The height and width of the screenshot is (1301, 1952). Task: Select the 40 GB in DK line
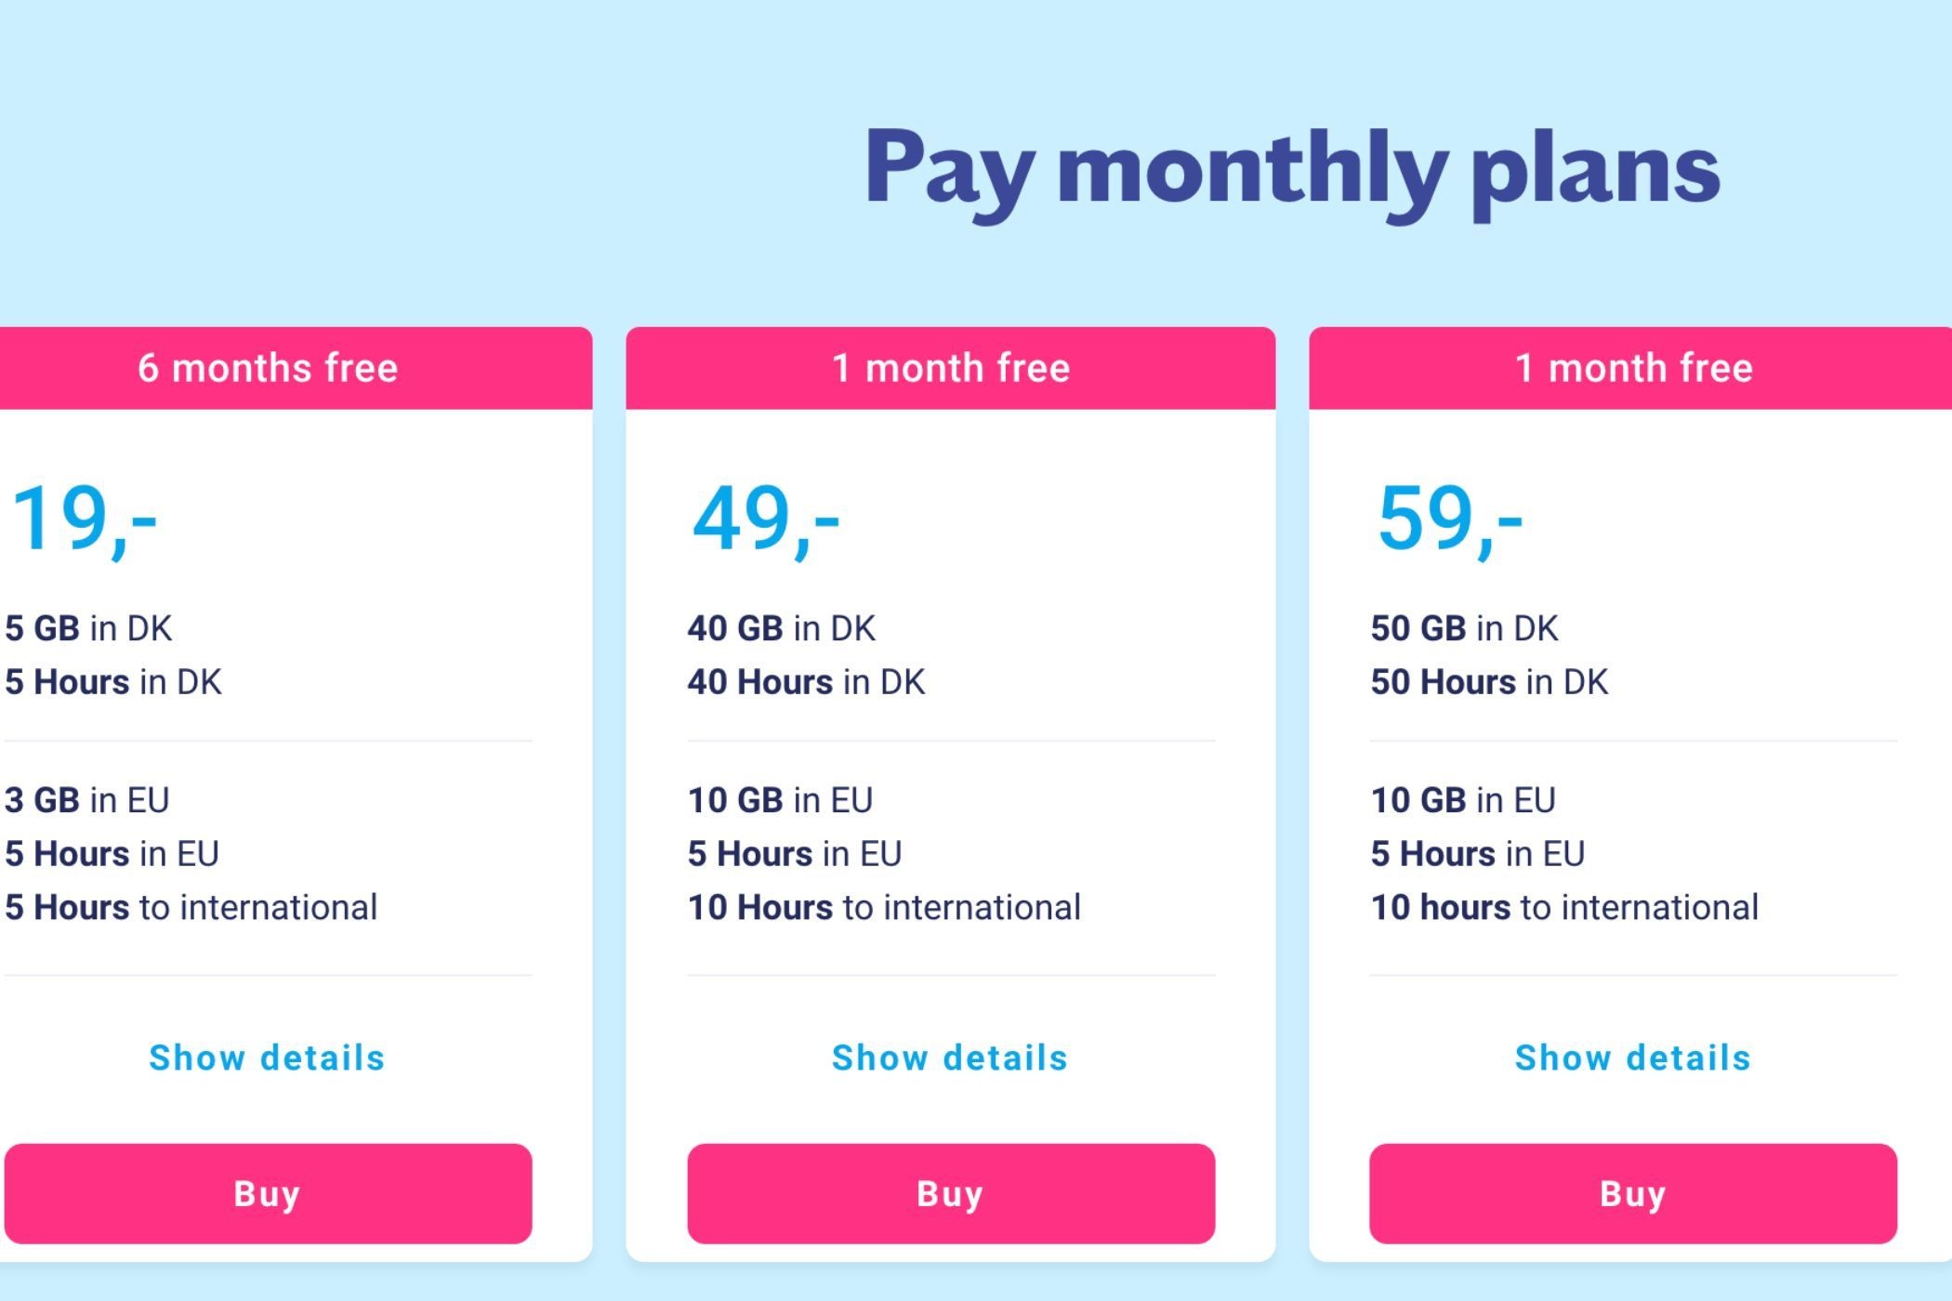[x=782, y=628]
